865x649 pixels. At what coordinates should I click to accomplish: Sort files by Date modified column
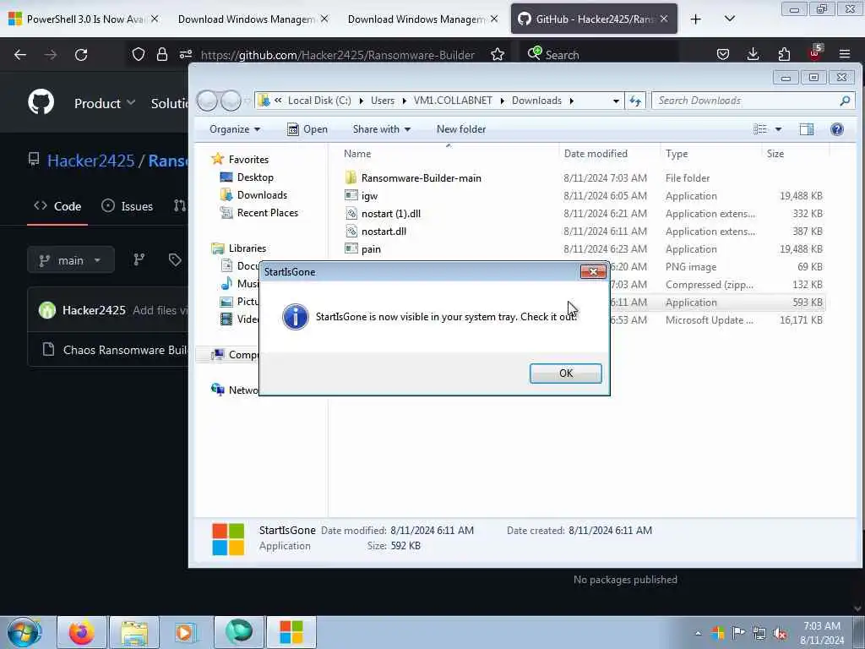point(596,154)
